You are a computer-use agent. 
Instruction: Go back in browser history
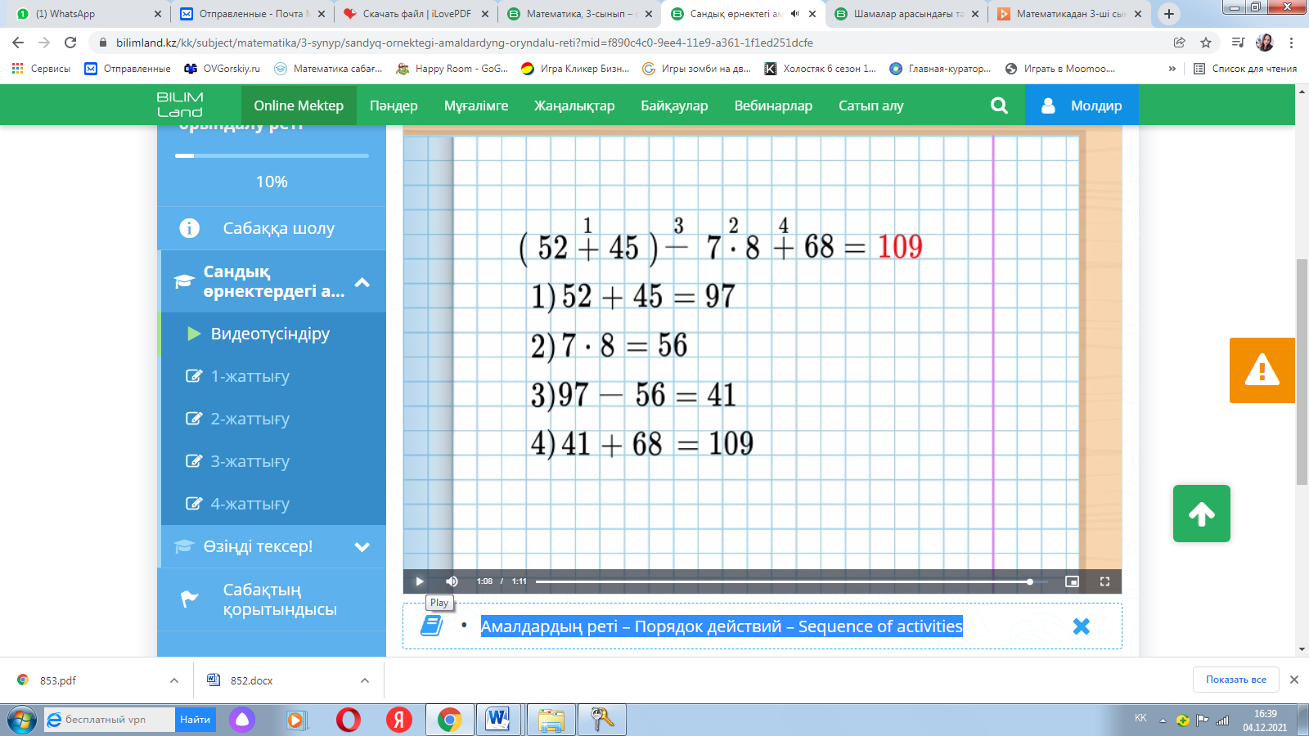18,43
